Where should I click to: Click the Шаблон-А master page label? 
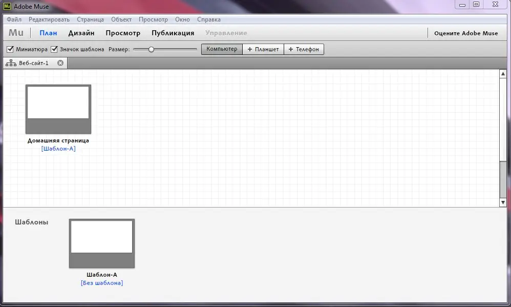pos(102,275)
